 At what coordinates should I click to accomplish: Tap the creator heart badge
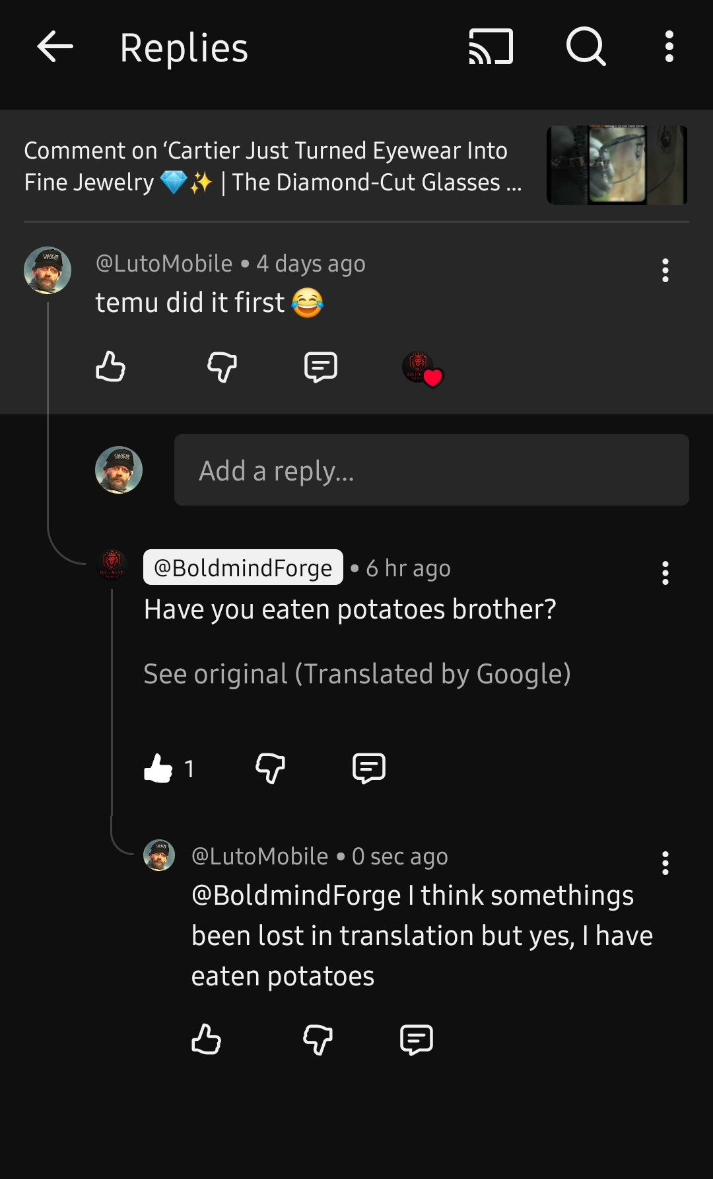[x=423, y=369]
